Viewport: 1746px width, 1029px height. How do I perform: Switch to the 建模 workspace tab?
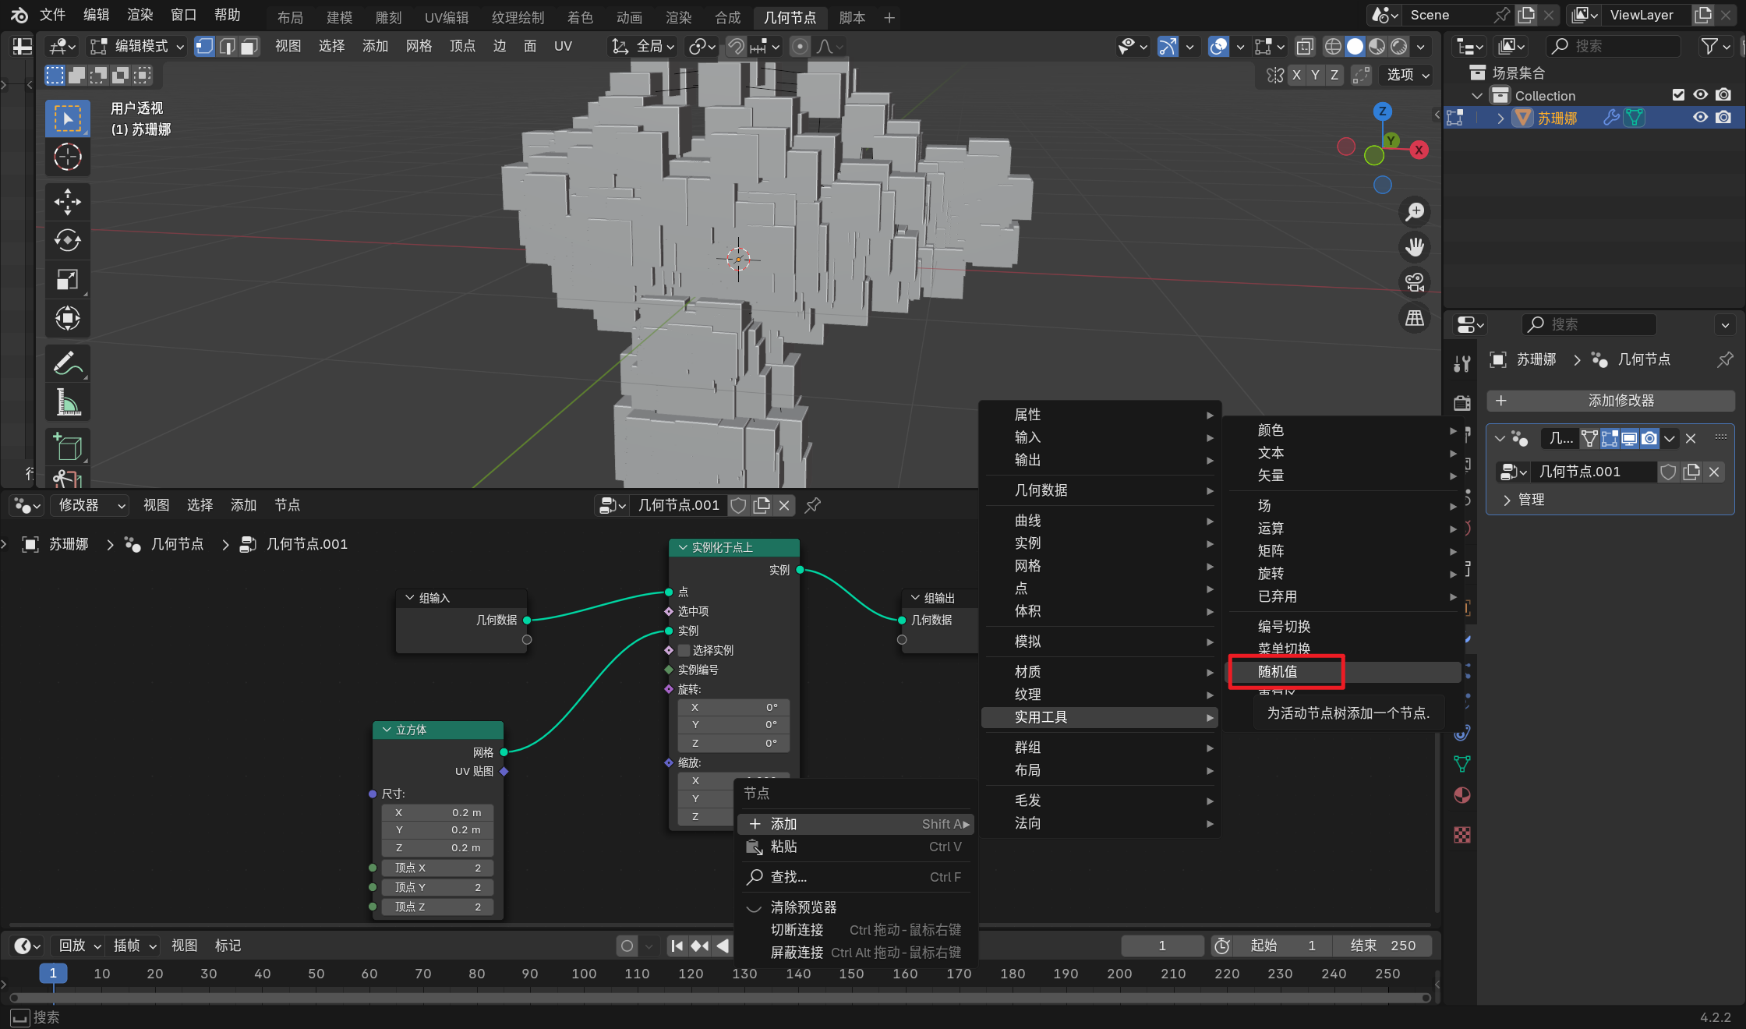(339, 17)
